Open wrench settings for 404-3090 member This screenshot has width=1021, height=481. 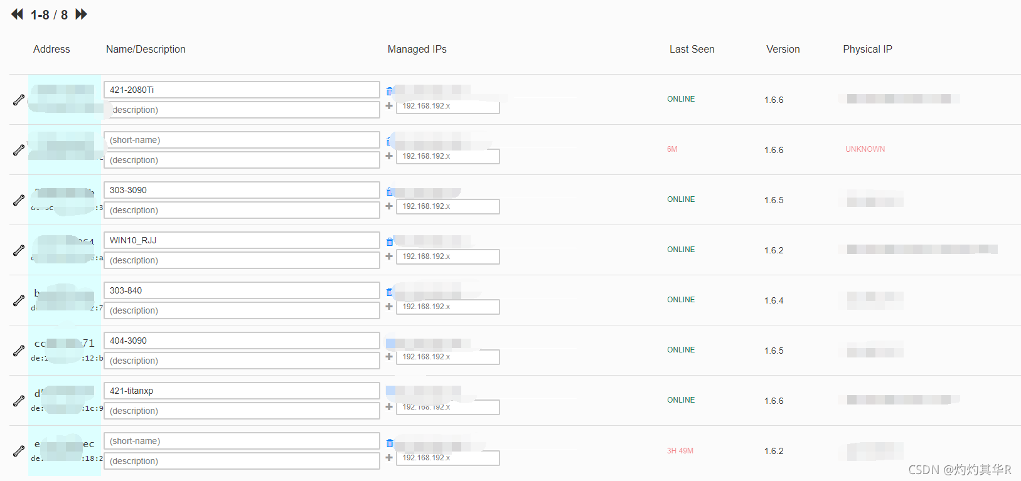(19, 351)
